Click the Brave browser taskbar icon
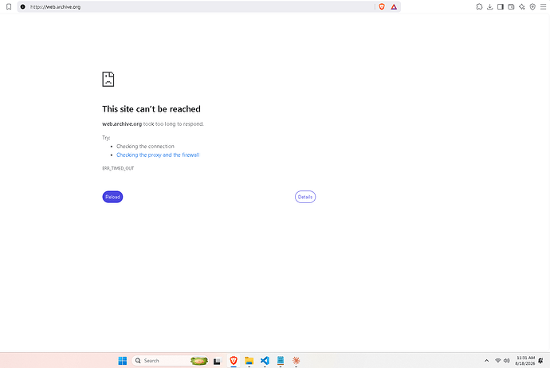 (234, 361)
